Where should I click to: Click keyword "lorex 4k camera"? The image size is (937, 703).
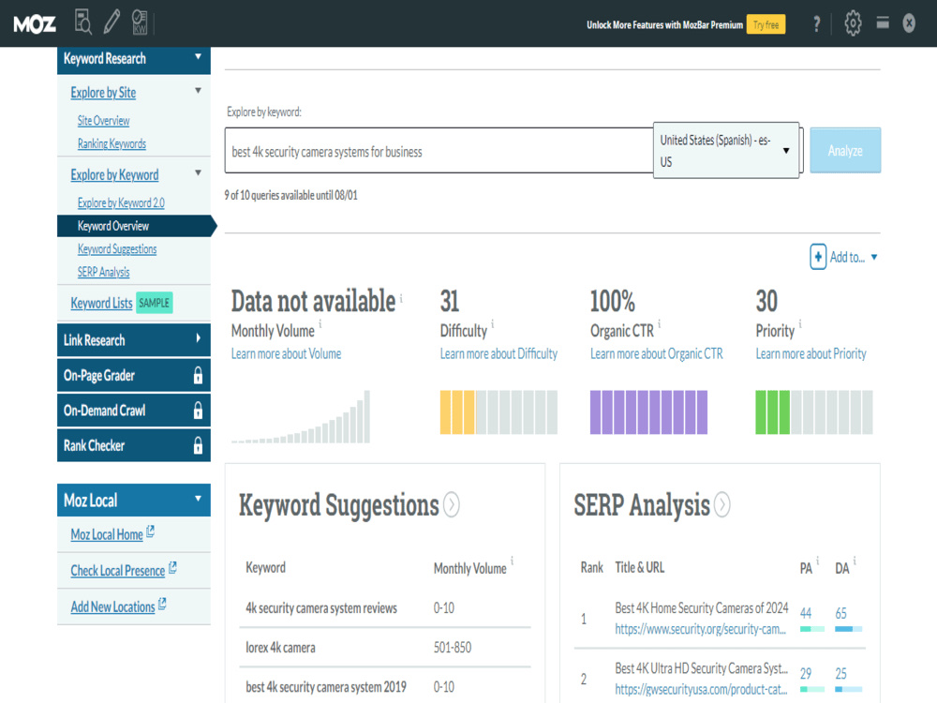(280, 648)
